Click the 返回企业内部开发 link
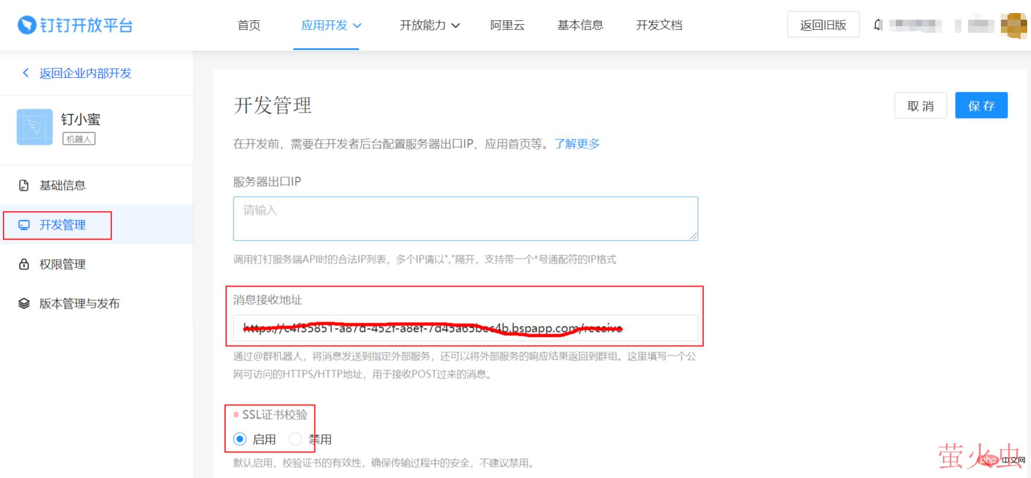The image size is (1031, 478). 85,73
